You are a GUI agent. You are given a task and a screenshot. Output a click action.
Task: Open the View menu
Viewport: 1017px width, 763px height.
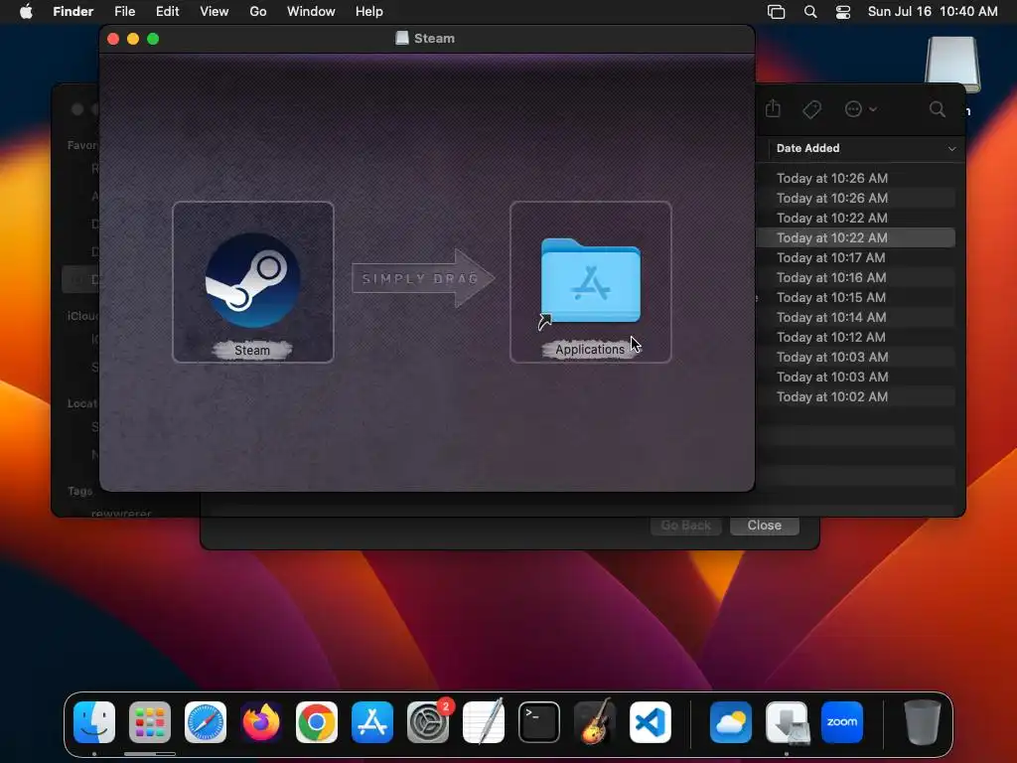coord(215,12)
